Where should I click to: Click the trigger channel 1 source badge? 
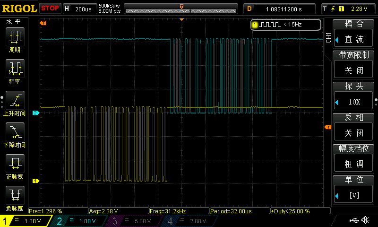click(341, 9)
